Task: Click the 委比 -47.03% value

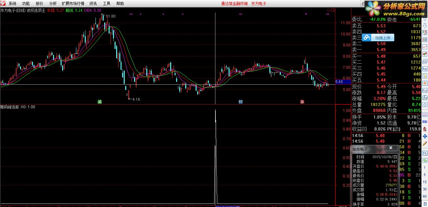Action: pos(377,19)
